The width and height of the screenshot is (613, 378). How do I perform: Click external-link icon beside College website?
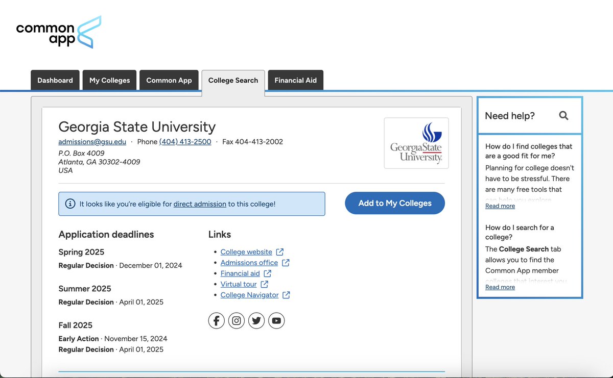click(280, 252)
